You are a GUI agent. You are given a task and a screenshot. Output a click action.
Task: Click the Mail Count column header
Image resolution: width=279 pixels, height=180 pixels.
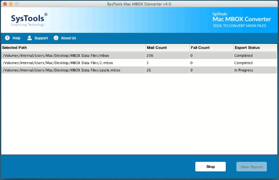click(168, 48)
